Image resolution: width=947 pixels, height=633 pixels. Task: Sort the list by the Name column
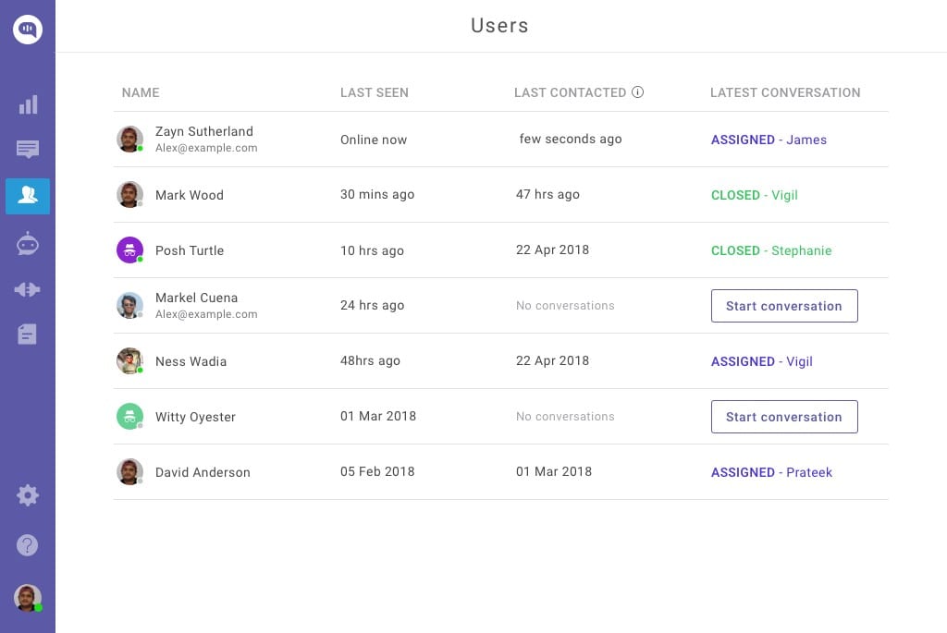141,92
